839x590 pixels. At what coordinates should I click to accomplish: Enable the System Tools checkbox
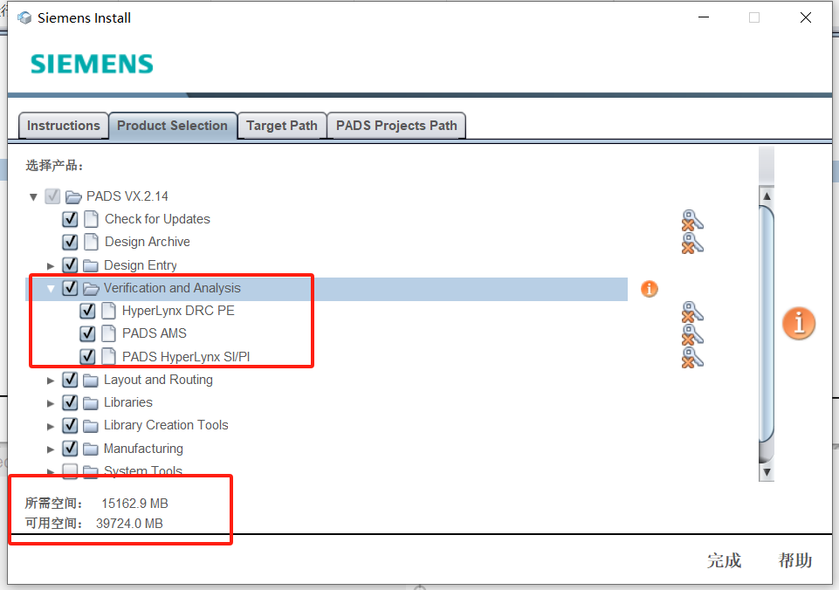coord(70,470)
